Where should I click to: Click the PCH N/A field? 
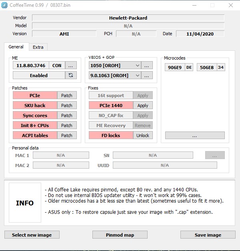pyautogui.click(x=136, y=34)
